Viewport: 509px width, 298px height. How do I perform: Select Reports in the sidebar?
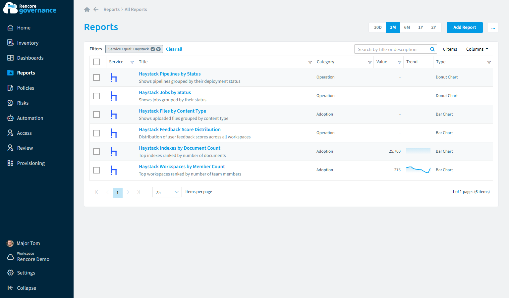click(26, 73)
